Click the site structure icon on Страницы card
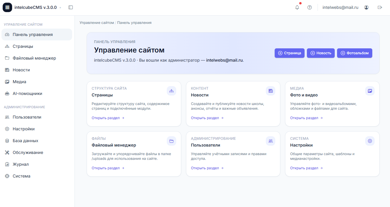The height and width of the screenshot is (207, 390). point(171,91)
